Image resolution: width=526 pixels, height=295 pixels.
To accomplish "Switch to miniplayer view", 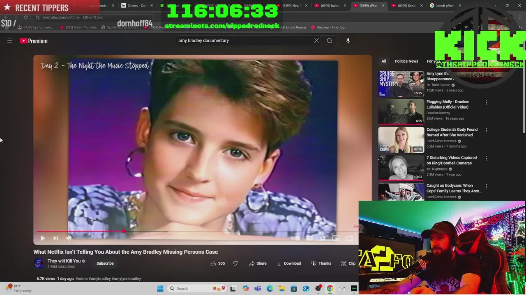I will [x=336, y=238].
